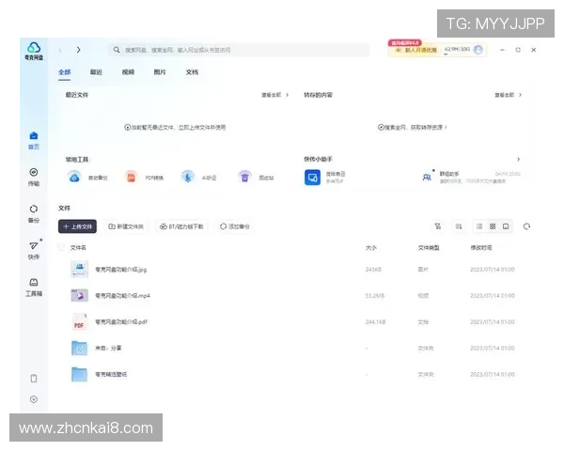
Task: Expand the 快传小助手 chevron arrow
Action: 518,159
